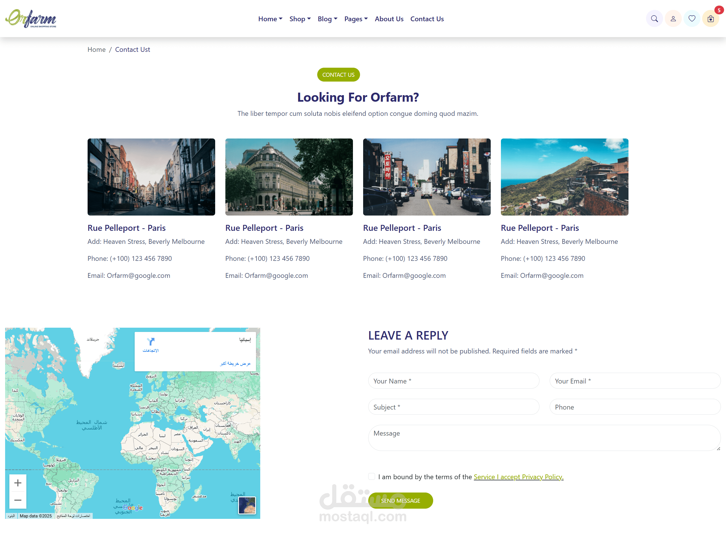
Task: Expand the Shop dropdown menu
Action: point(300,19)
